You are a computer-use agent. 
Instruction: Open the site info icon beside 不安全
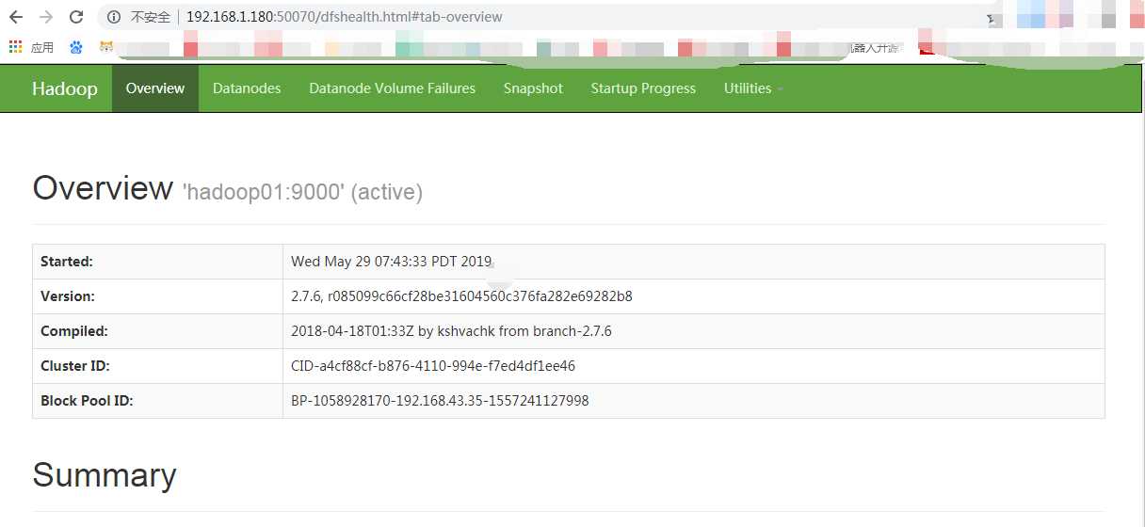[115, 17]
